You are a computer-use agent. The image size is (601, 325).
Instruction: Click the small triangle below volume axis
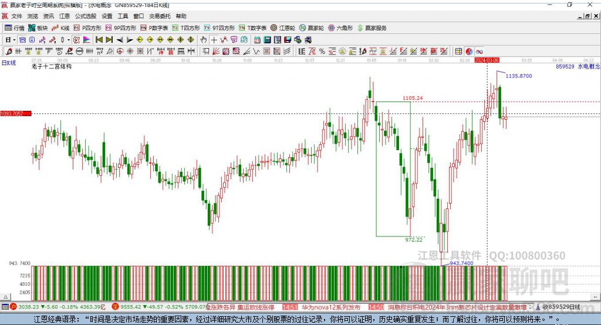[5, 297]
